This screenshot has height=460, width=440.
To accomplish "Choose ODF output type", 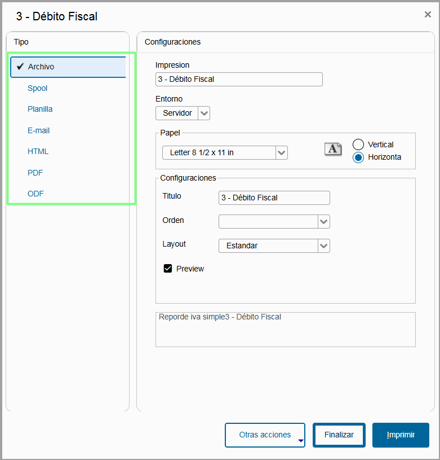I will (x=35, y=194).
